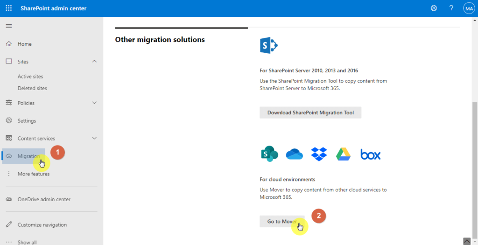Click the Policies sliders icon
Image resolution: width=478 pixels, height=245 pixels.
[x=9, y=103]
